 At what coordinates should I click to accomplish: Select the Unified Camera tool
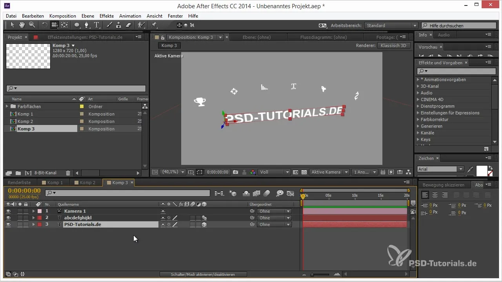point(55,25)
